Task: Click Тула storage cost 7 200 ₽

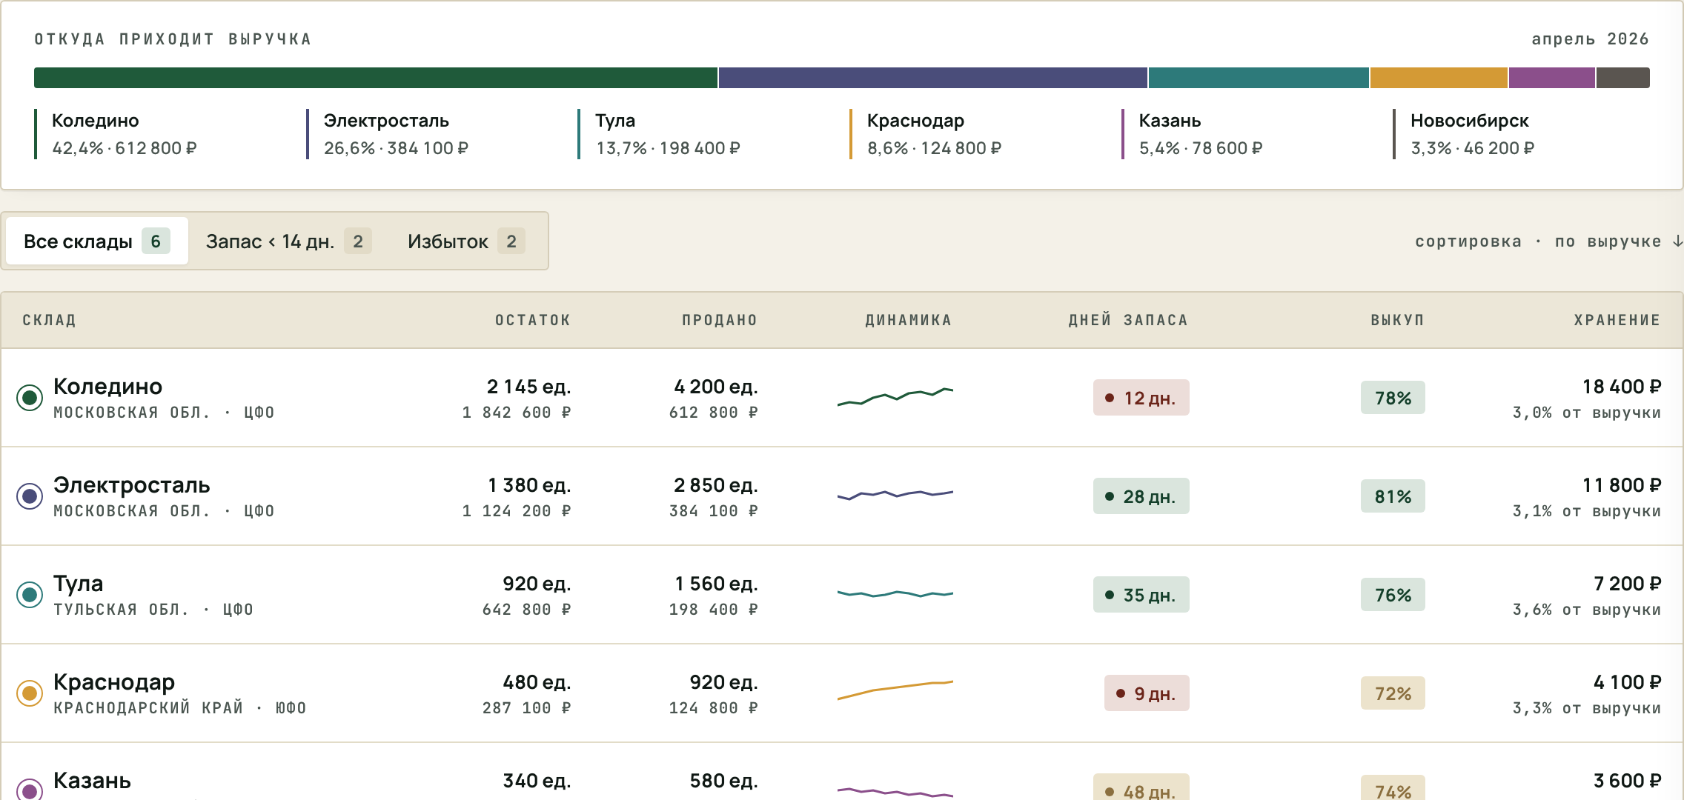Action: (x=1628, y=584)
